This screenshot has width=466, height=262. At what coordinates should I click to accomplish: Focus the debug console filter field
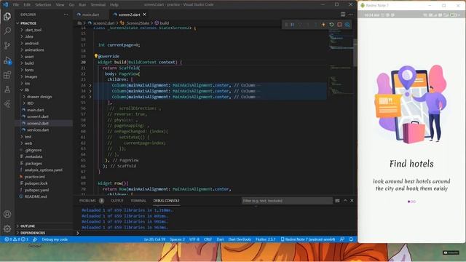click(287, 201)
